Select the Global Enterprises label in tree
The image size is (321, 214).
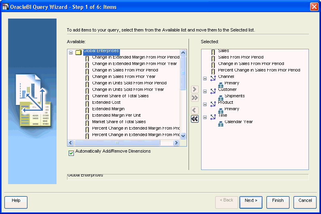pyautogui.click(x=101, y=52)
